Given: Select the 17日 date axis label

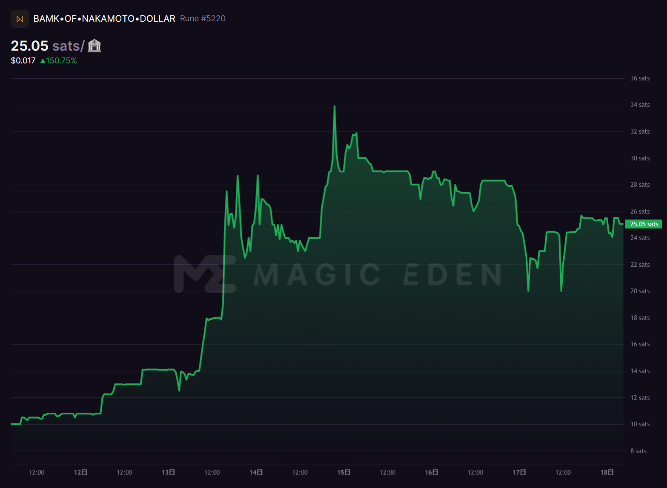Looking at the screenshot, I should coord(519,472).
